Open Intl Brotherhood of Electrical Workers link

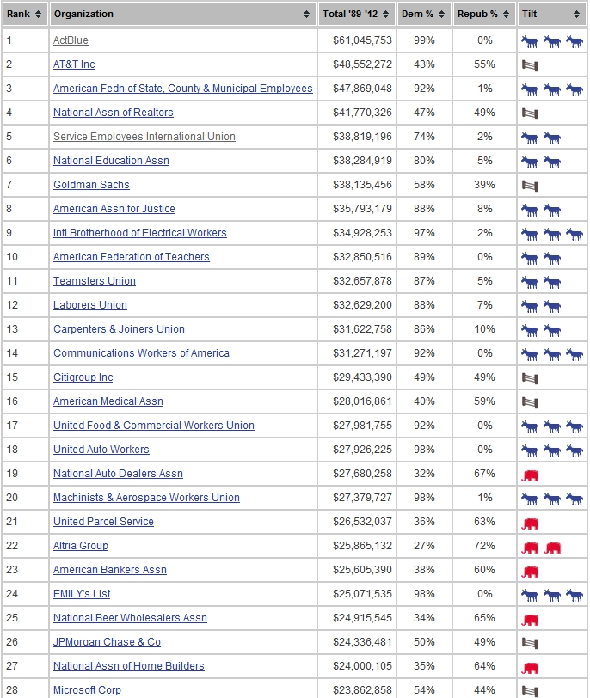(x=140, y=233)
